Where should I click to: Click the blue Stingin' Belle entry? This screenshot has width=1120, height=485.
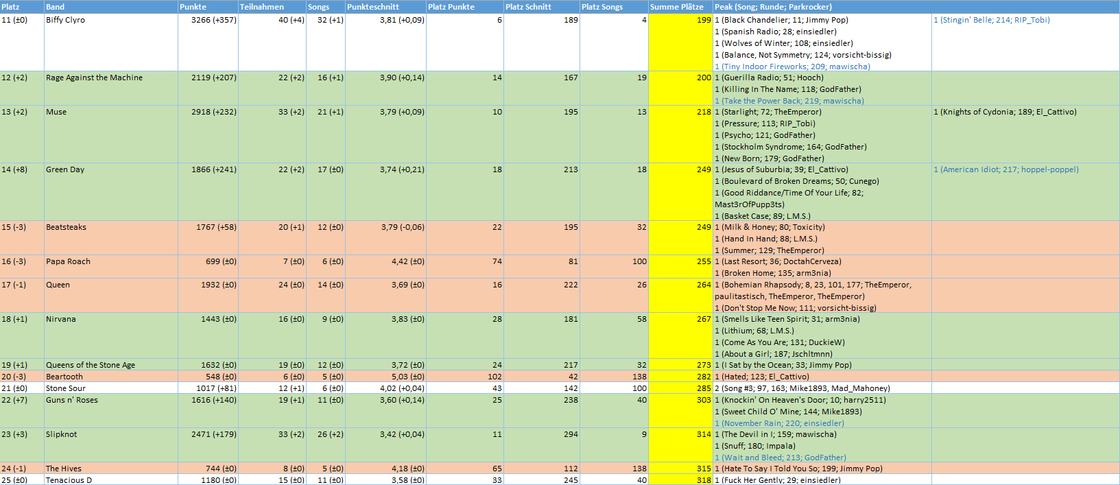coord(992,20)
